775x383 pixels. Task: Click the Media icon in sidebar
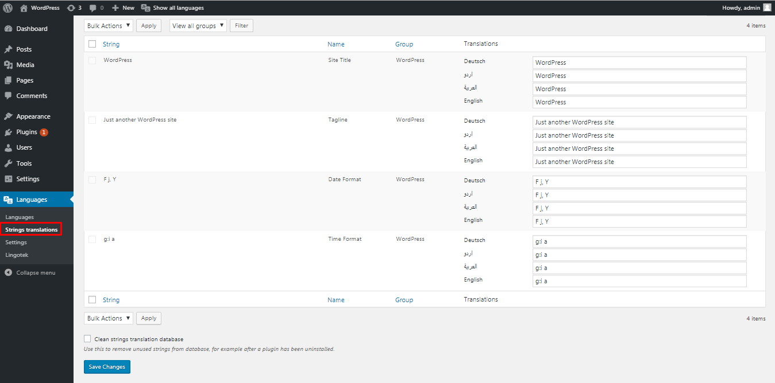8,65
